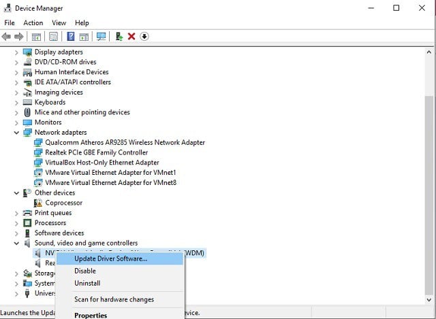This screenshot has height=319, width=436.
Task: Click the Display adapters category icon
Action: coord(27,52)
